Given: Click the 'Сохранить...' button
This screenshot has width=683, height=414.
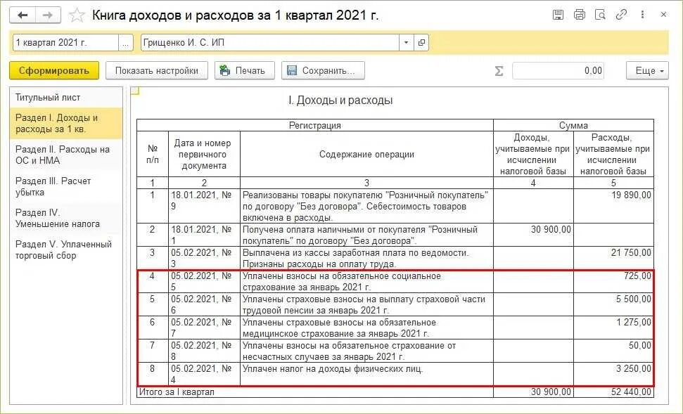Looking at the screenshot, I should (x=323, y=70).
